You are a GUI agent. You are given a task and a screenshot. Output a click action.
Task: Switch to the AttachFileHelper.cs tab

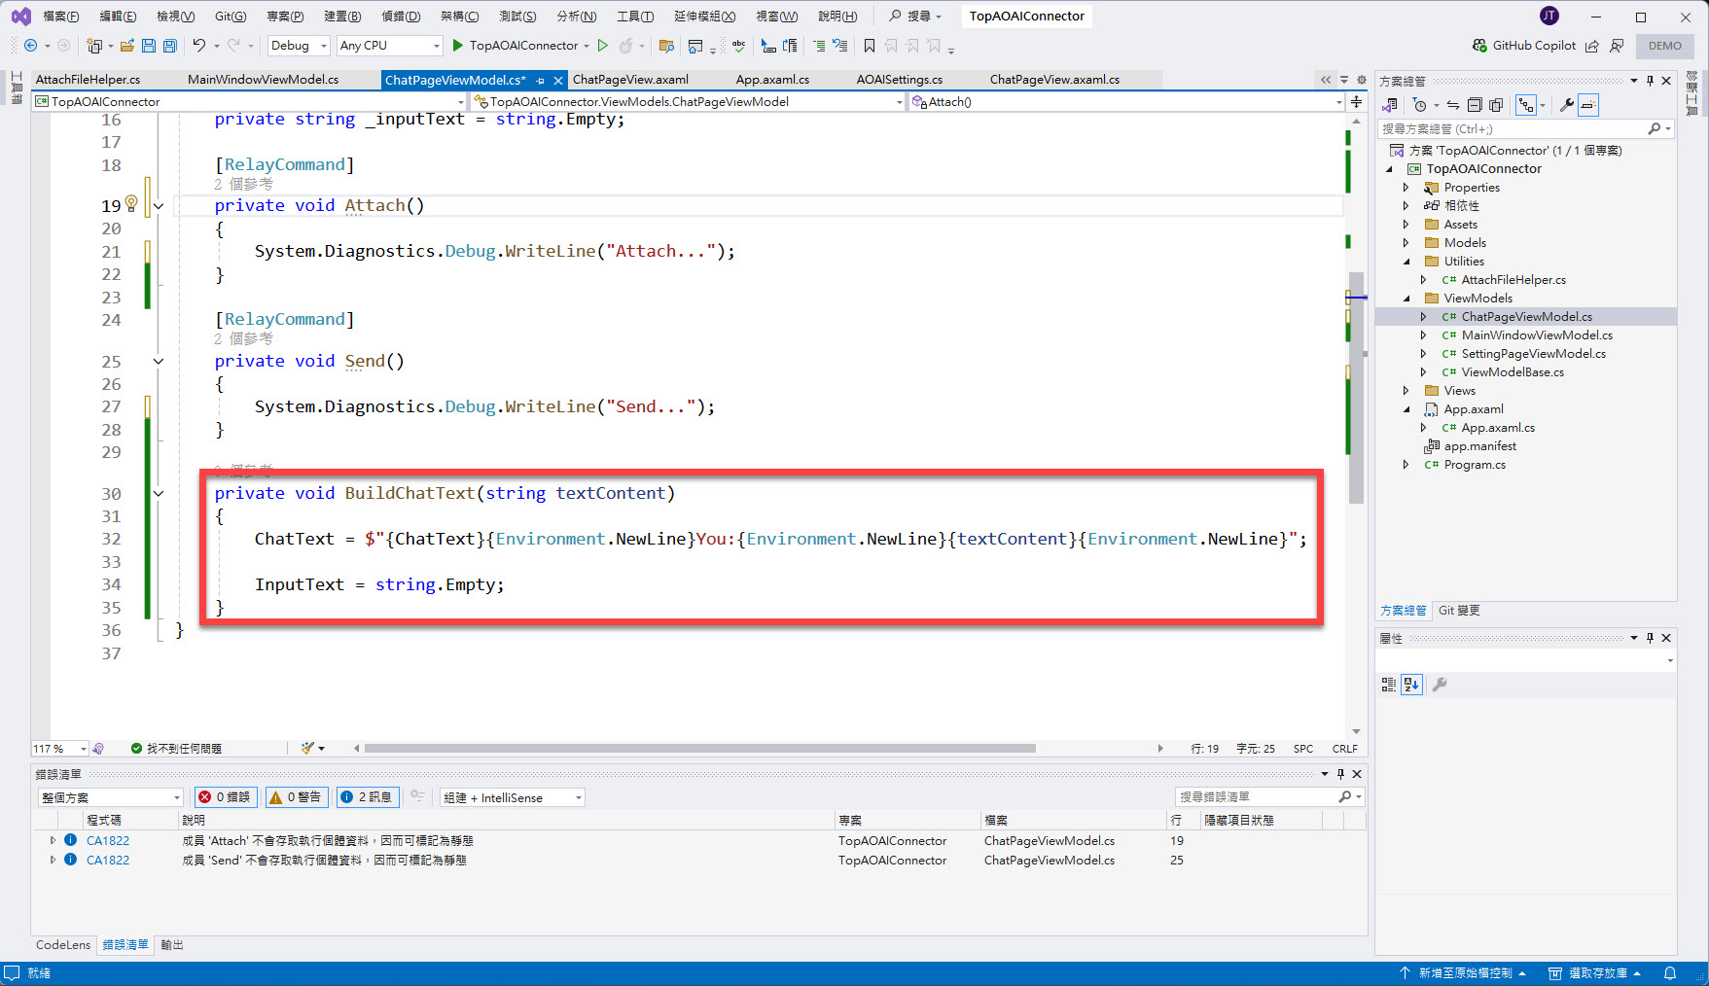pos(88,80)
